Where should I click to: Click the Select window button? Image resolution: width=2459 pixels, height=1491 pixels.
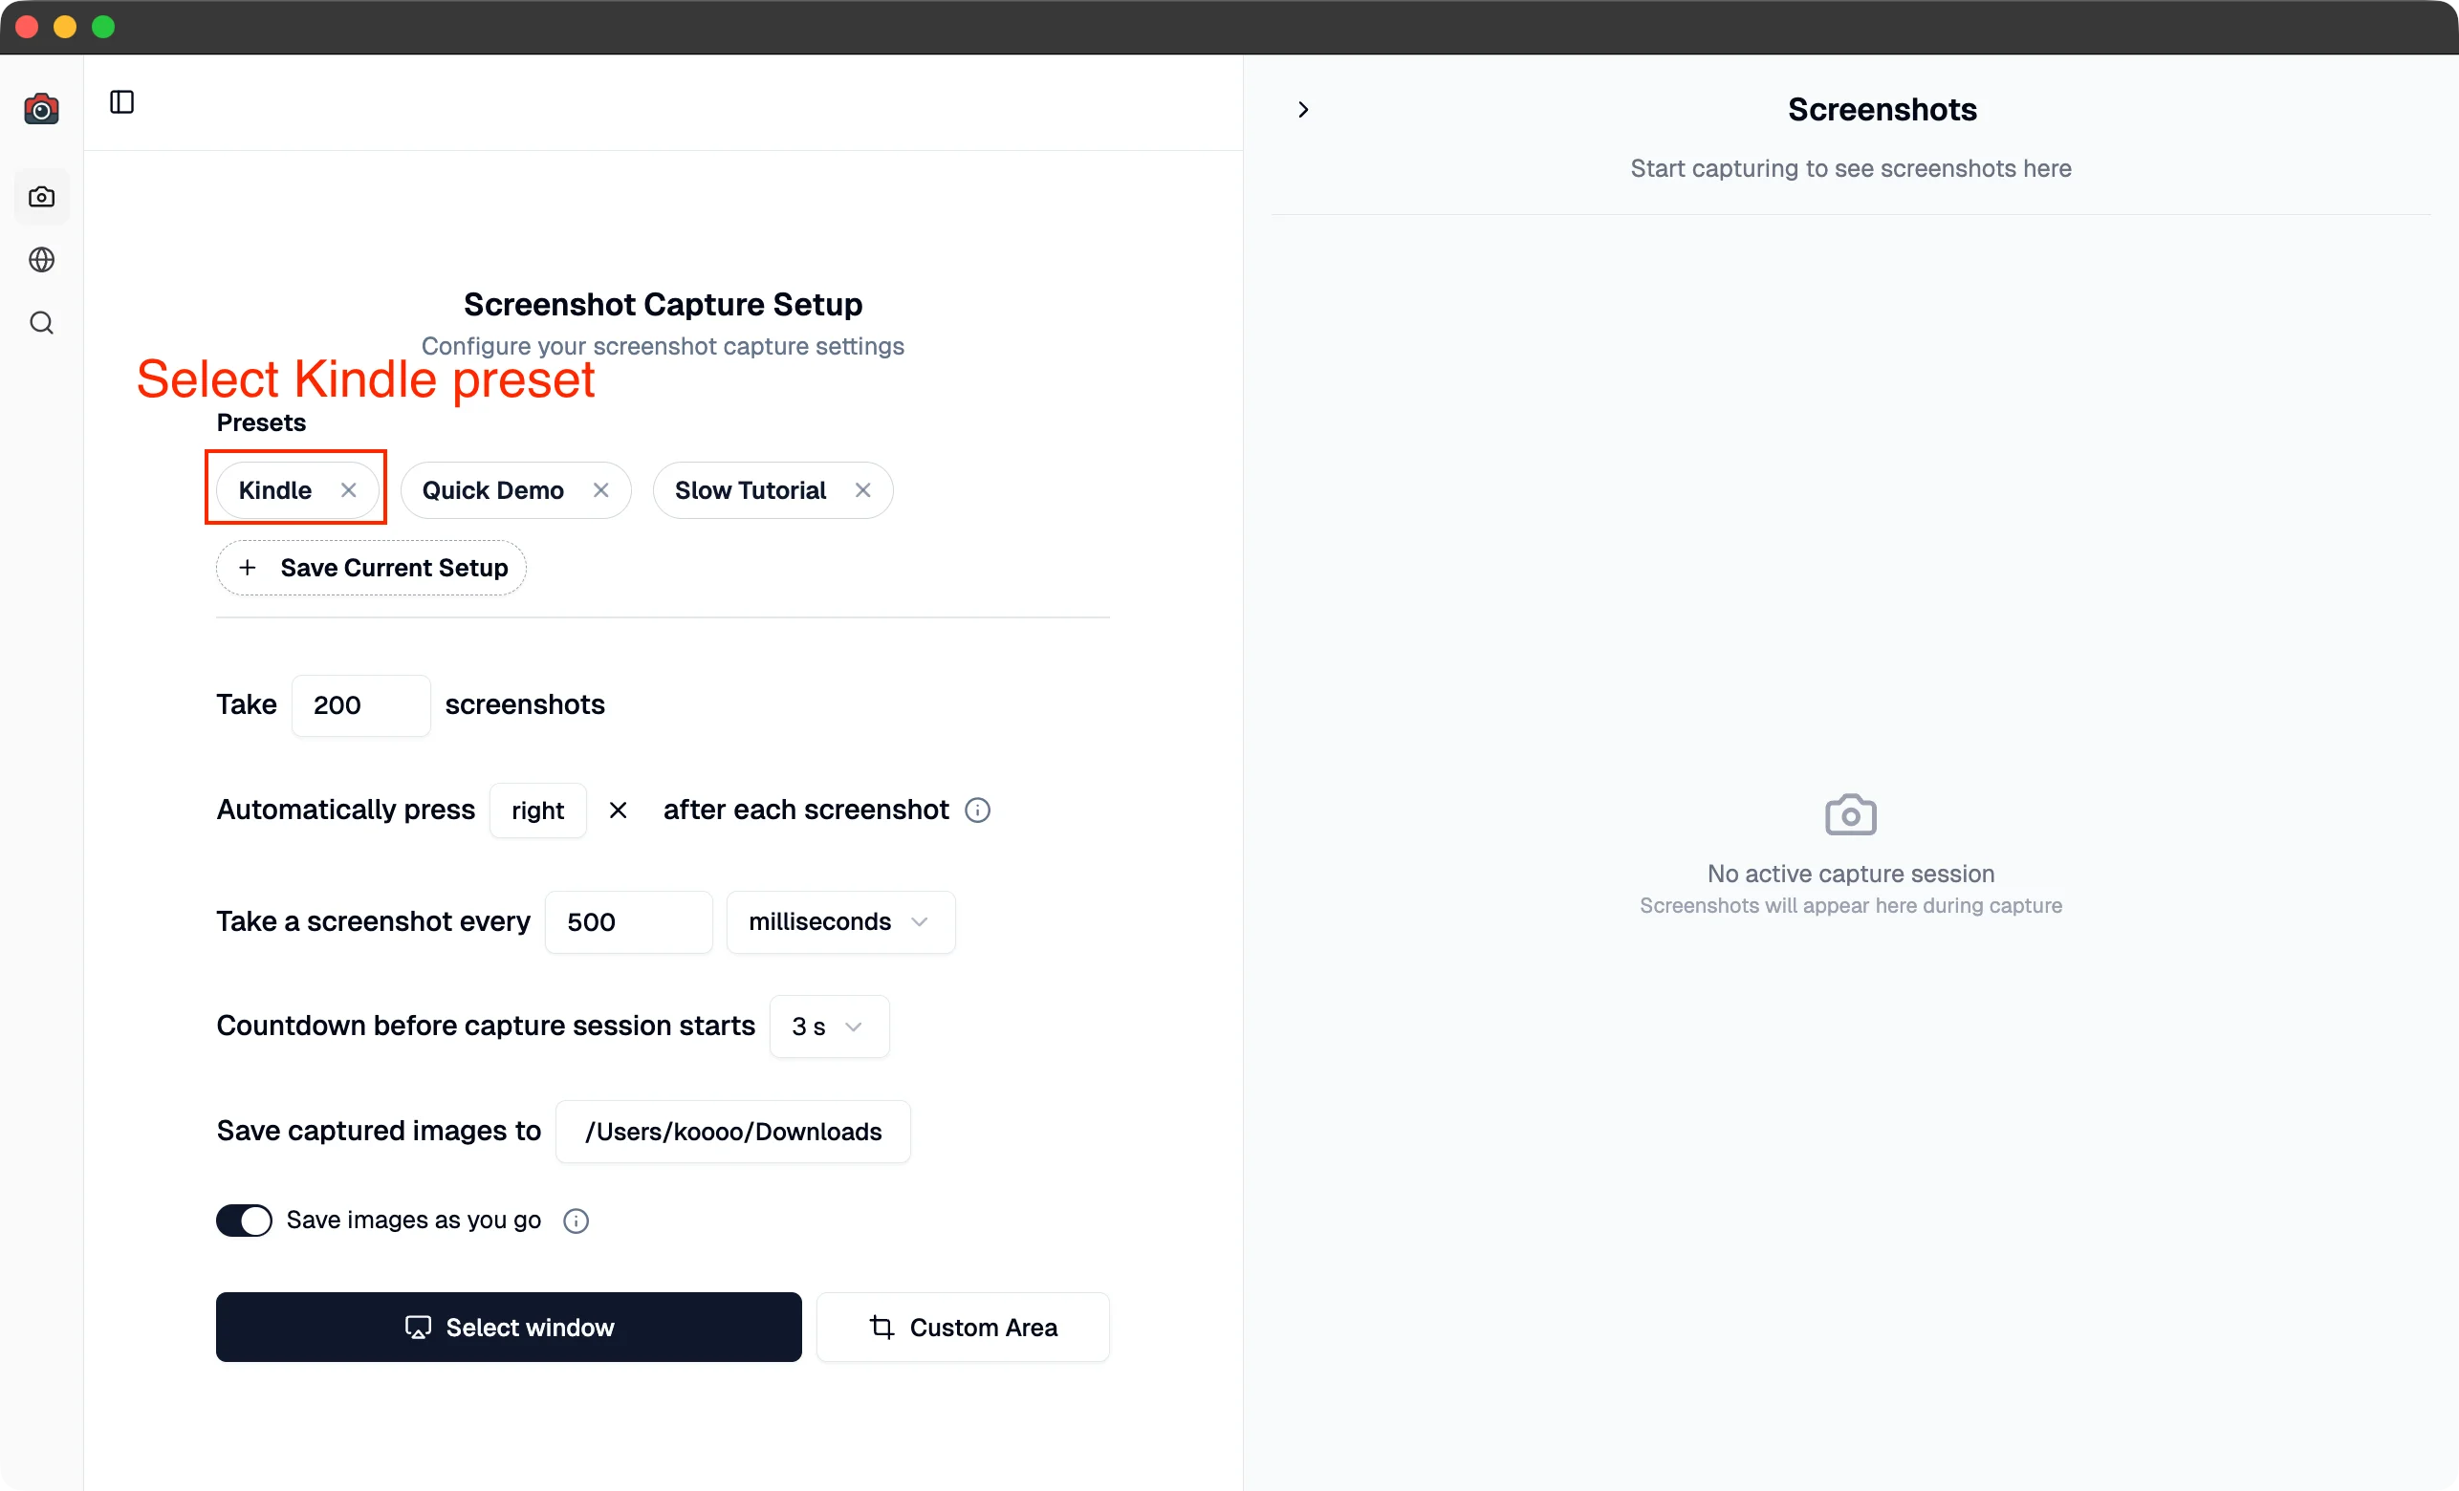pos(508,1328)
